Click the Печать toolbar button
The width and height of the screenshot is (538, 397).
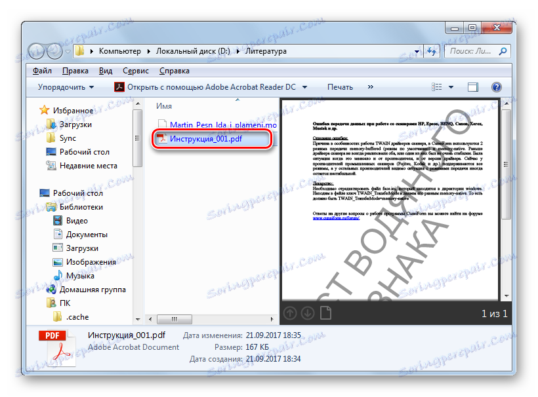coord(340,87)
